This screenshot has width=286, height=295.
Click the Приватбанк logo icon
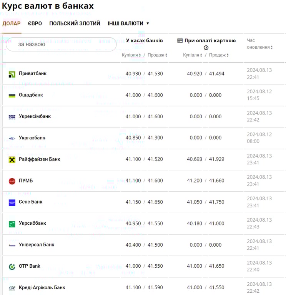tap(12, 74)
